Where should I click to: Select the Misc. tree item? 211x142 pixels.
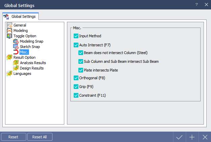click(x=24, y=52)
